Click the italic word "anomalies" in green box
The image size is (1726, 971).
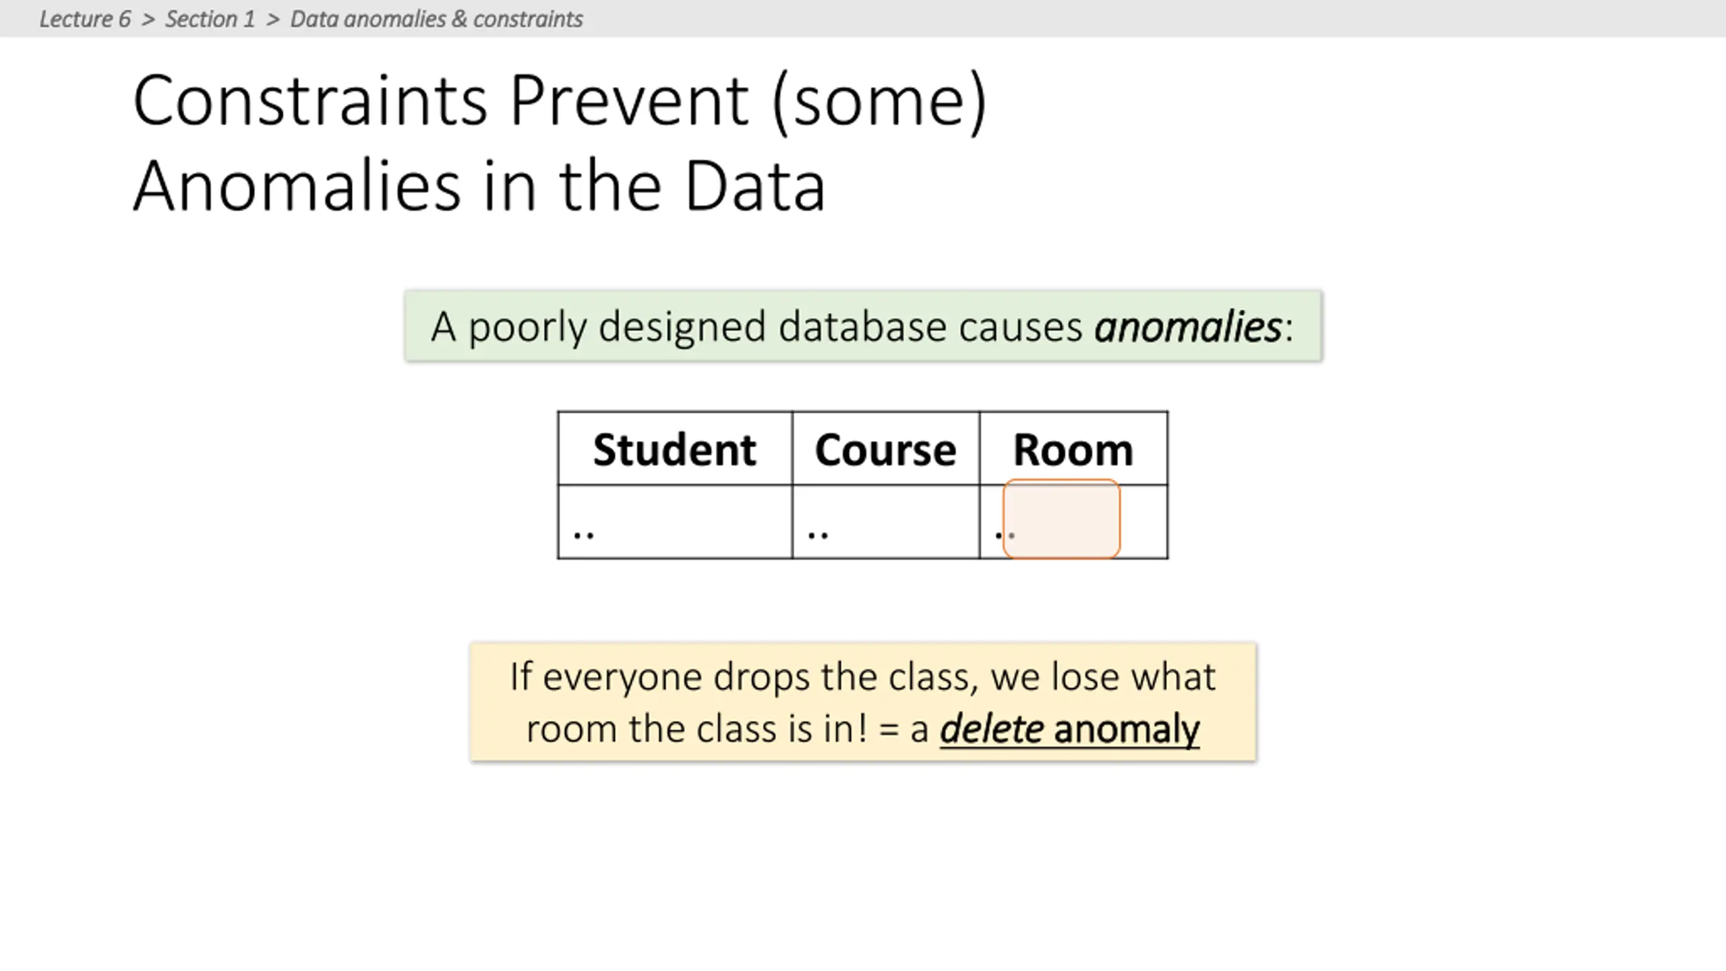point(1188,327)
